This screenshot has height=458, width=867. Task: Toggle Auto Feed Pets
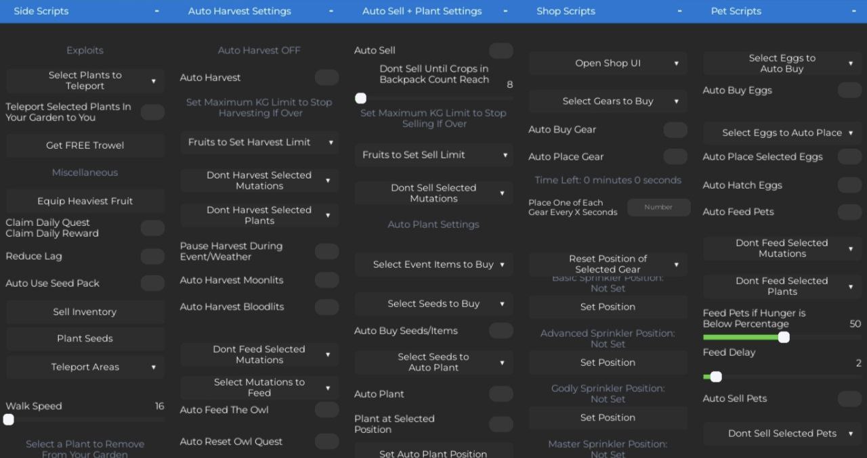pos(849,212)
